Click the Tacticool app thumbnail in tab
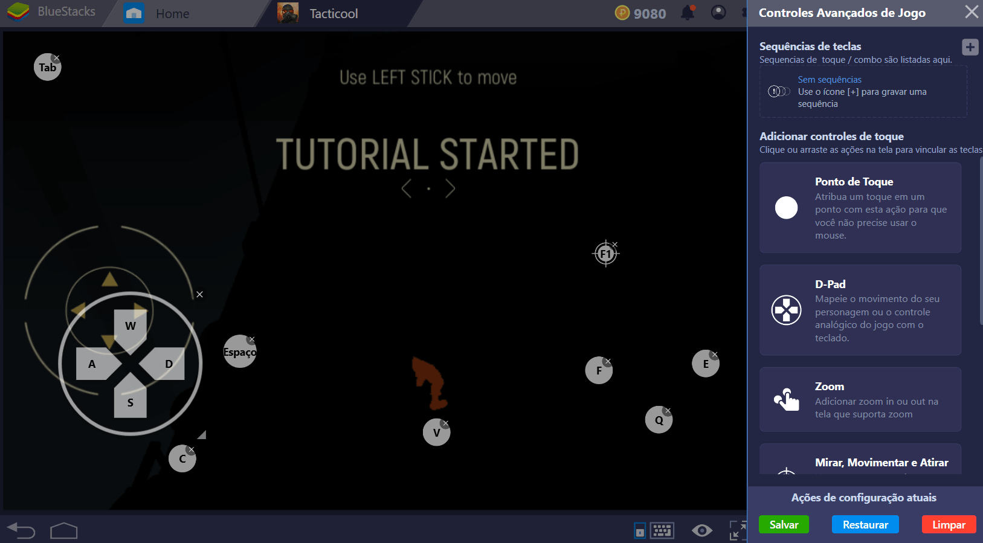Screen dimensions: 983x543 tap(288, 13)
